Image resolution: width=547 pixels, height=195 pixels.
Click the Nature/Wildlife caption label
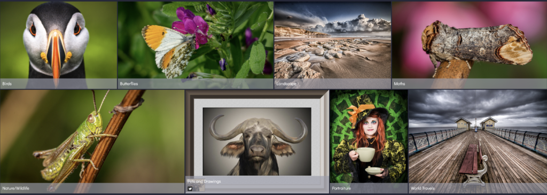tap(15, 189)
